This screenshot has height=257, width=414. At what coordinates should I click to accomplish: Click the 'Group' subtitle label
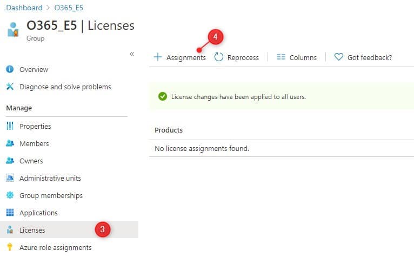pyautogui.click(x=35, y=38)
